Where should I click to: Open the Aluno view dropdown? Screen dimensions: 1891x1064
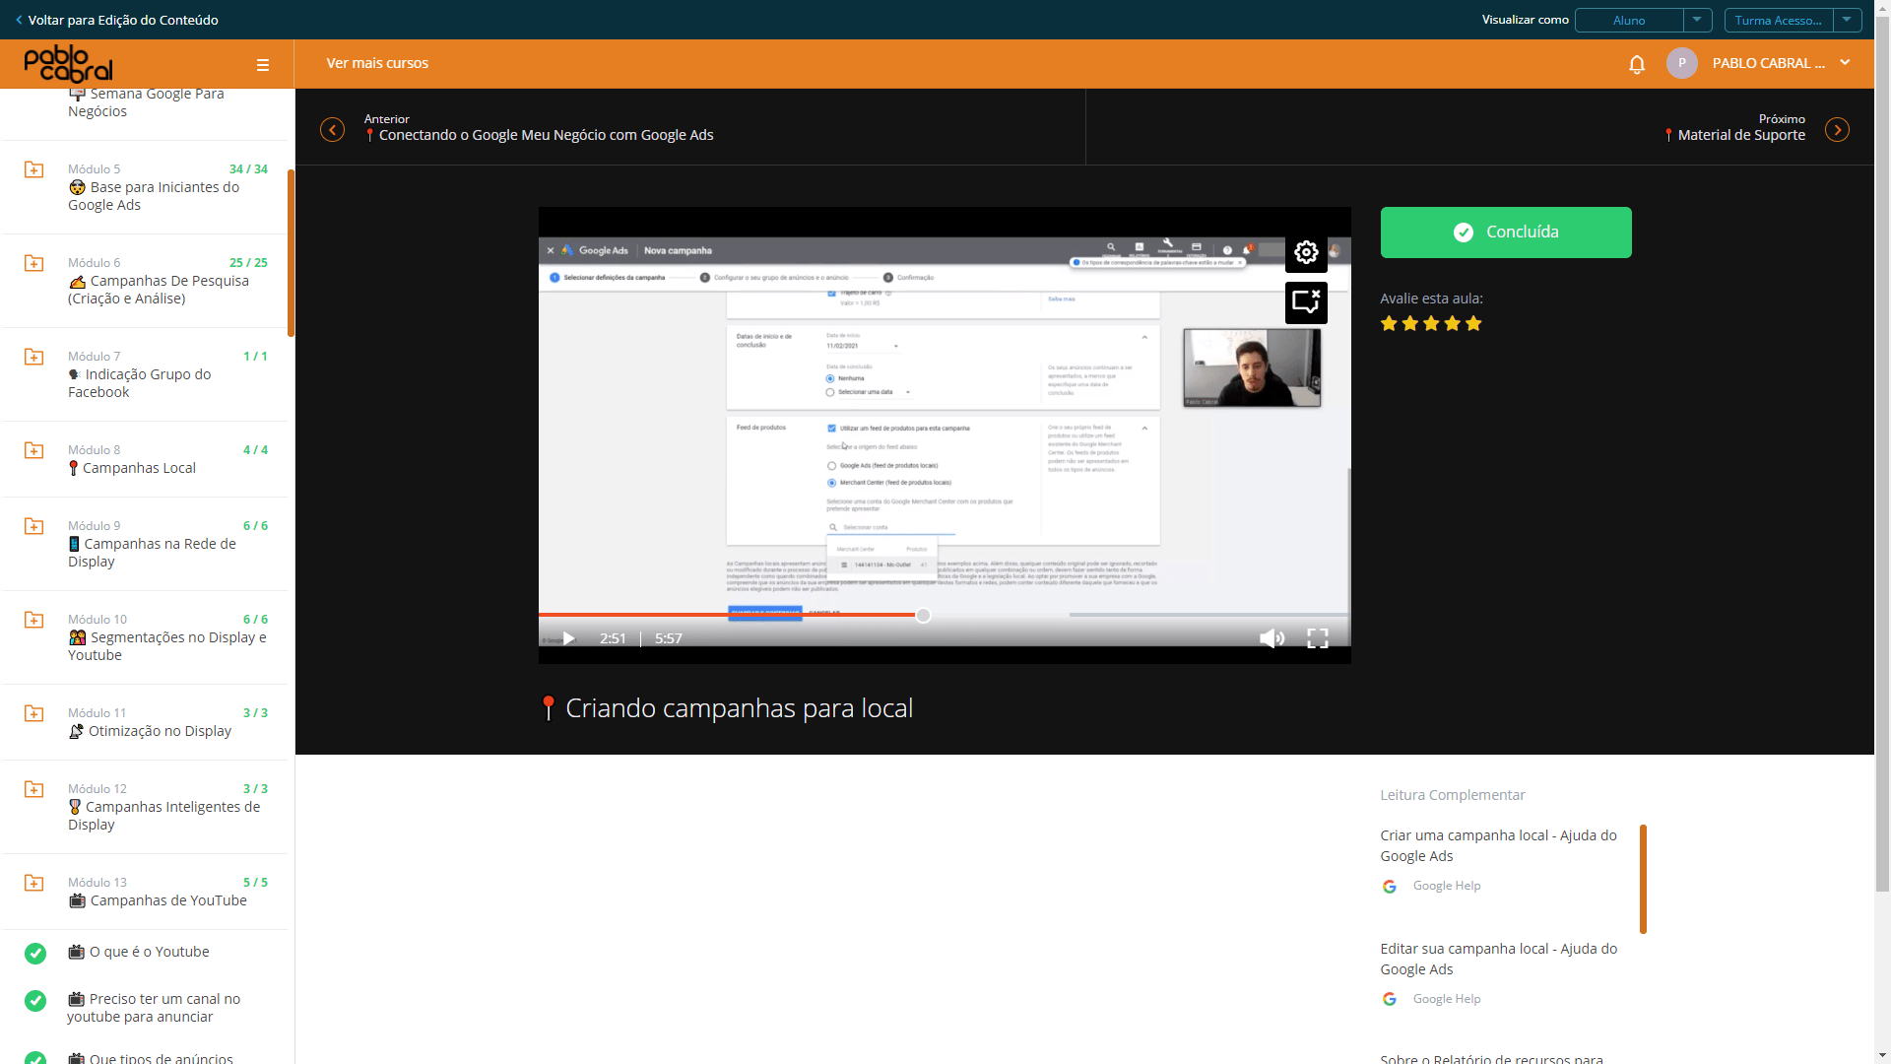click(x=1643, y=20)
